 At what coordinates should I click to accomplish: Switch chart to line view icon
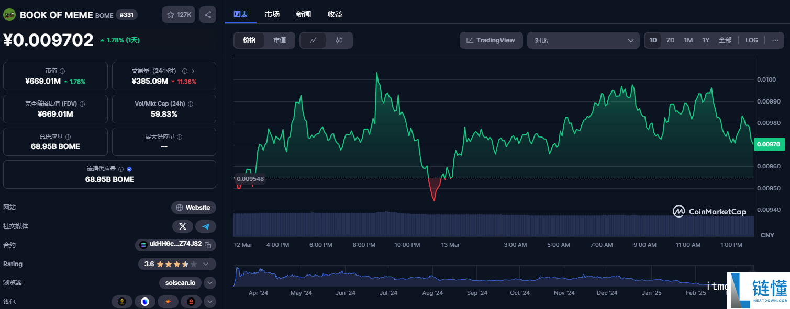[313, 40]
